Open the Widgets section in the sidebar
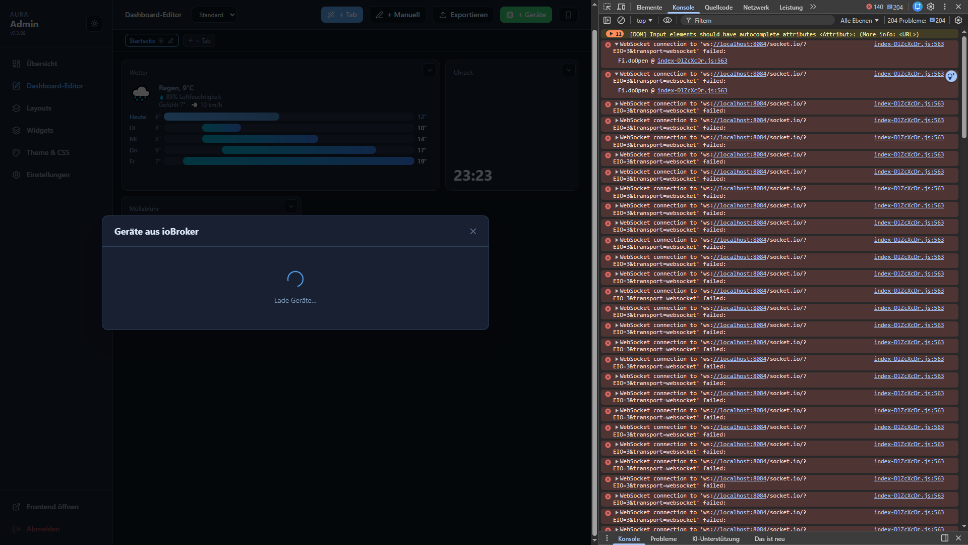The image size is (968, 545). click(x=39, y=130)
